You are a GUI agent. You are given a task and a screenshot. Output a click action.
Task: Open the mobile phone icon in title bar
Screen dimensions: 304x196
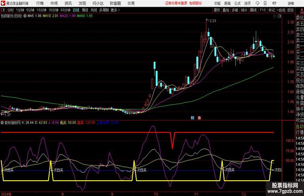pos(265,3)
